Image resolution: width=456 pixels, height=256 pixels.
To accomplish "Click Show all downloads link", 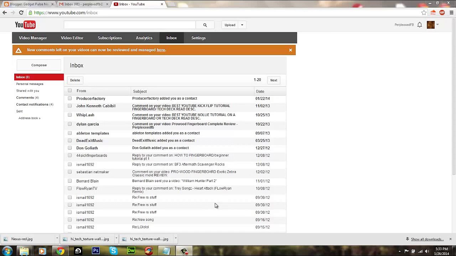I will click(427, 239).
